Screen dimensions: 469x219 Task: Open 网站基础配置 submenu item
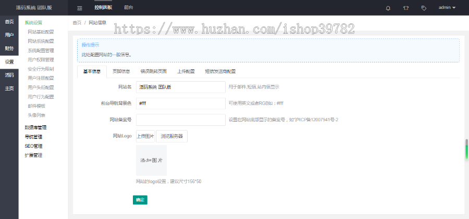tap(41, 32)
